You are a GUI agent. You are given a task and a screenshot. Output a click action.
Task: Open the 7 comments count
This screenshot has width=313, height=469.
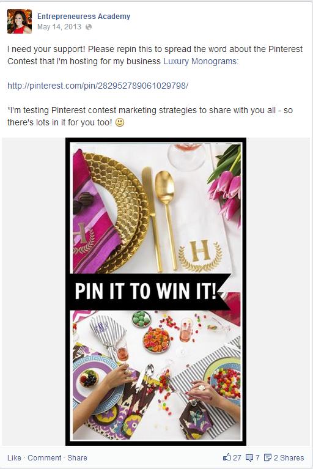(257, 458)
